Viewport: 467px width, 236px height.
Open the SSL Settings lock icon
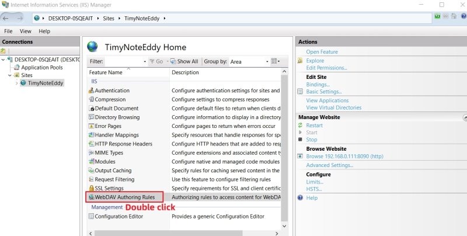91,189
